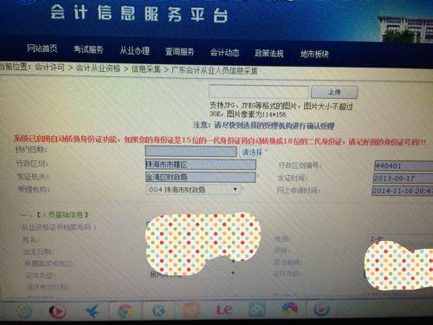This screenshot has width=433, height=325.
Task: Open the colorful pinwheel browser icon
Action: pyautogui.click(x=289, y=309)
